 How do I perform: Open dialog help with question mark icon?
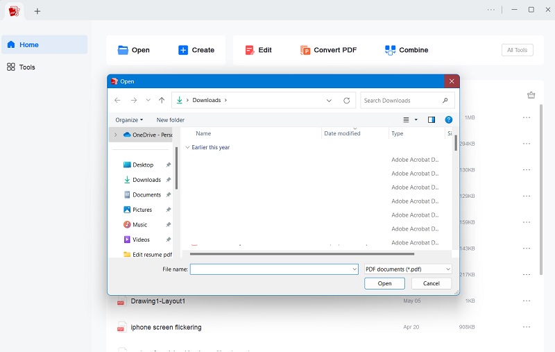tap(448, 119)
